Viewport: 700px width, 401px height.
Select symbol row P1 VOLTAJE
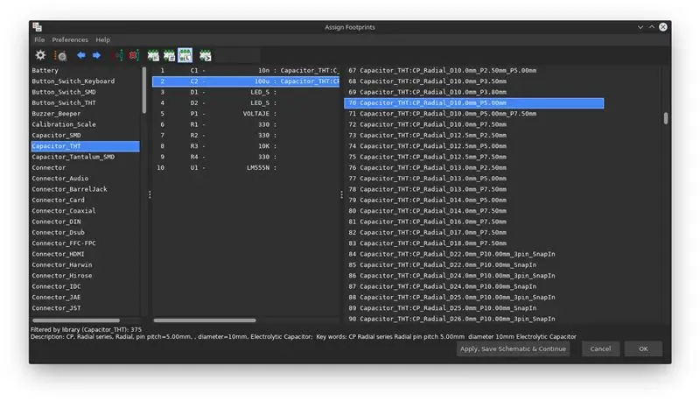(246, 114)
